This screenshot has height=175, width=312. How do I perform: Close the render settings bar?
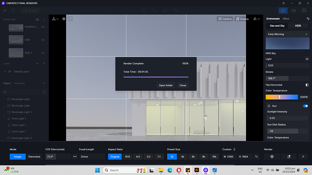click(303, 157)
